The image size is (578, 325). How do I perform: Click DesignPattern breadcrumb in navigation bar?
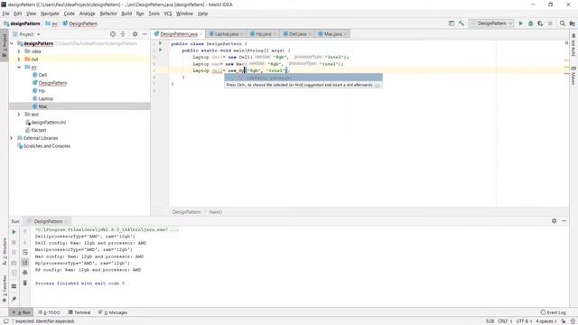[x=80, y=23]
